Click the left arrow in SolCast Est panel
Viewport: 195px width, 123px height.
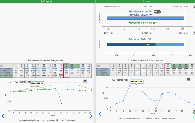(3, 116)
